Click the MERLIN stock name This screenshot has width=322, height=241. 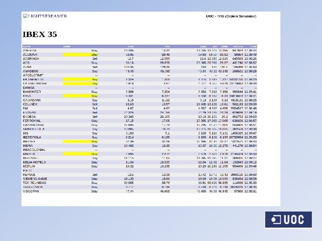click(x=29, y=166)
